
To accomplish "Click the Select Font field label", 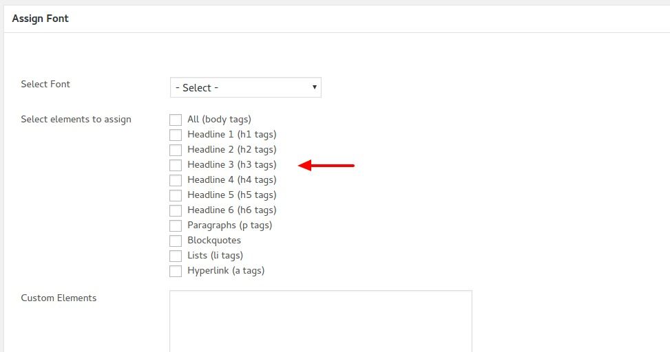I will 45,84.
